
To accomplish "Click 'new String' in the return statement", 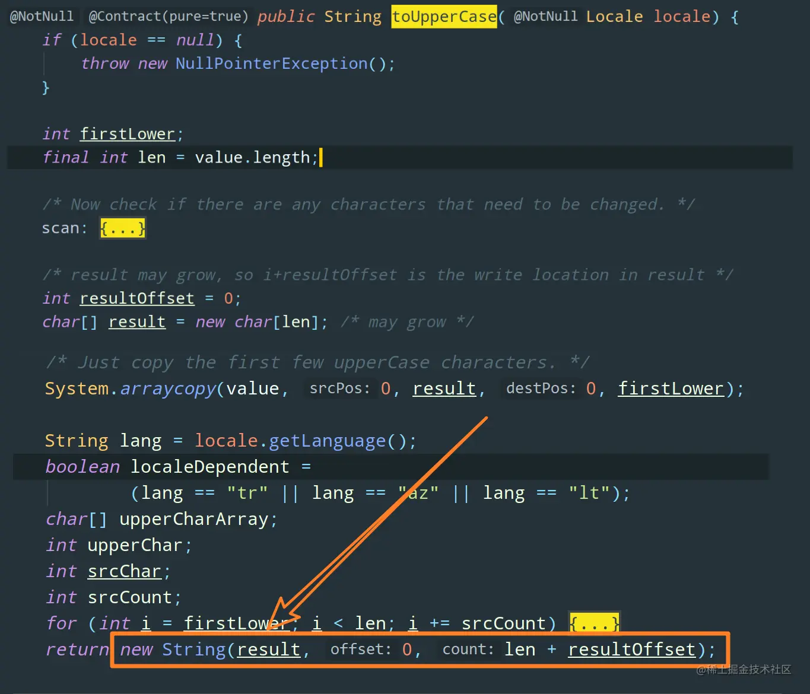I will click(x=173, y=650).
